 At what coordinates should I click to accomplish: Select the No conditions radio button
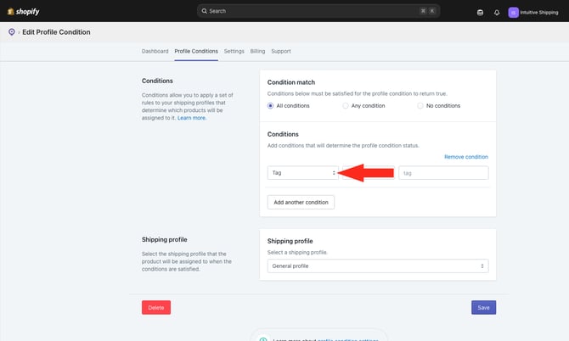pyautogui.click(x=420, y=106)
